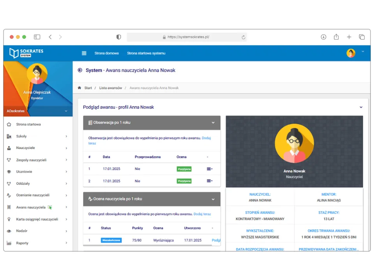Click the browser downloads icon
The width and height of the screenshot is (374, 280).
pyautogui.click(x=323, y=37)
